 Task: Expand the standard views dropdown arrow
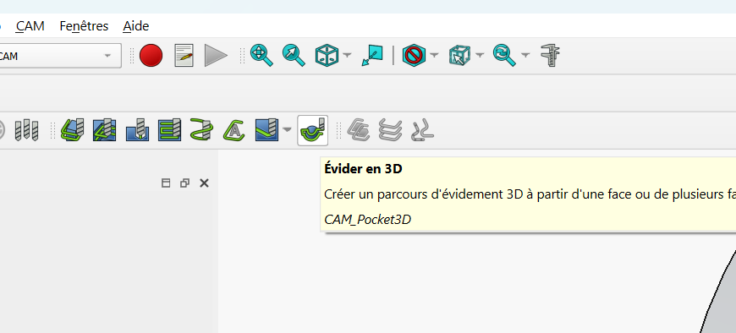coord(347,55)
